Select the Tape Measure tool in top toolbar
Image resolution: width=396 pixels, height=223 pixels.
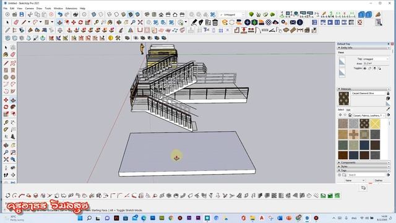pyautogui.click(x=97, y=22)
